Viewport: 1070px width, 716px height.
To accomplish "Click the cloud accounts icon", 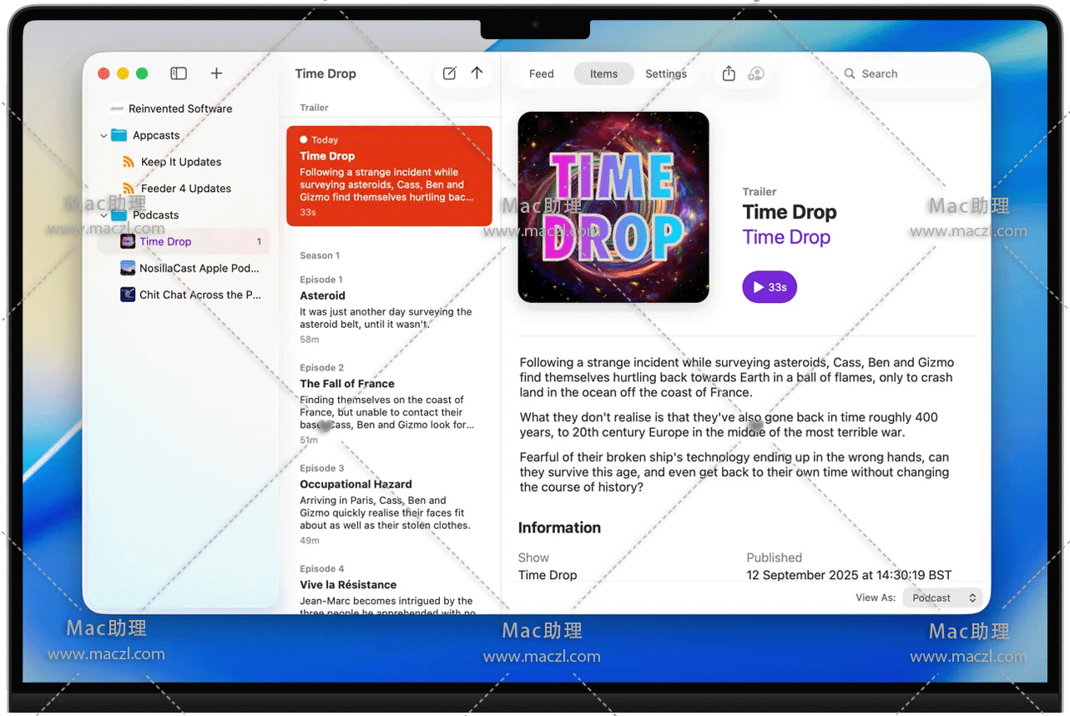I will [x=756, y=73].
